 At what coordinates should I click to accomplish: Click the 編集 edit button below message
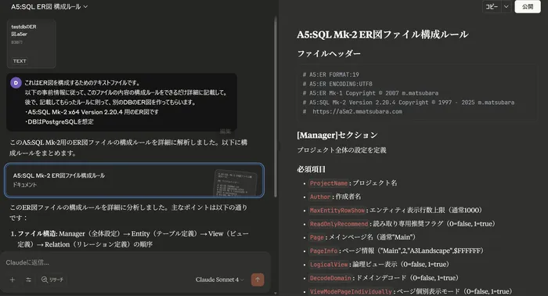[x=225, y=132]
